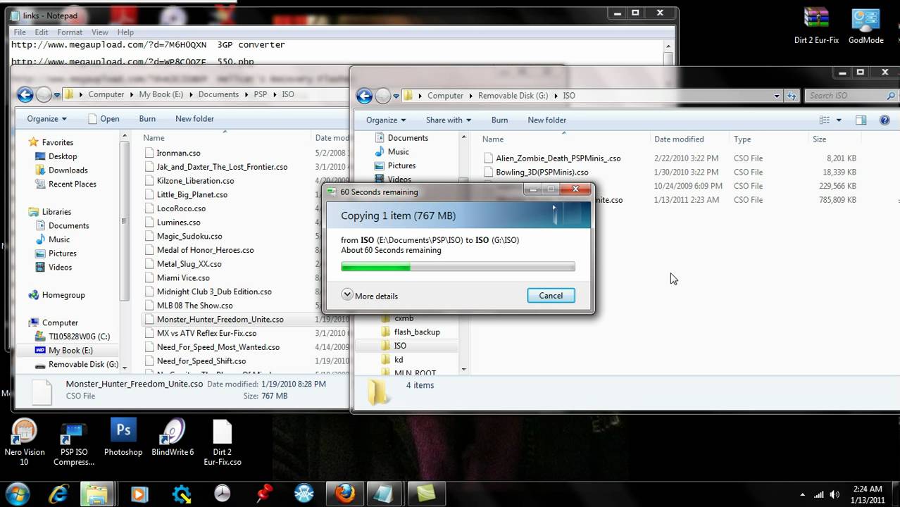Click New folder in My Book window
Viewport: 900px width, 507px height.
coord(194,119)
